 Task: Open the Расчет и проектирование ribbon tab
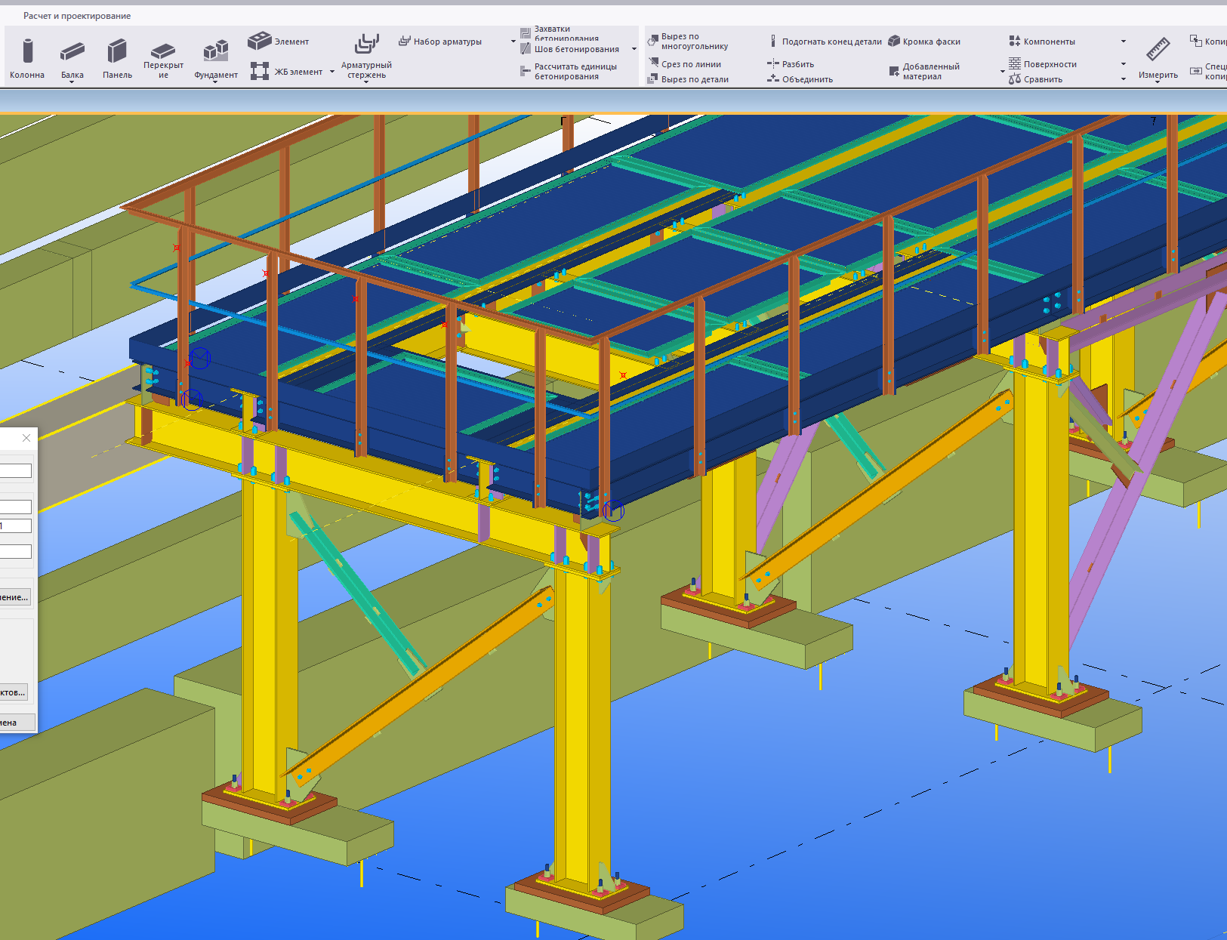point(77,16)
